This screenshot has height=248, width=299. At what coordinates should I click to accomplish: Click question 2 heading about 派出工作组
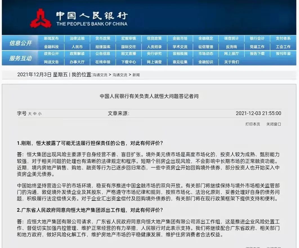point(90,210)
